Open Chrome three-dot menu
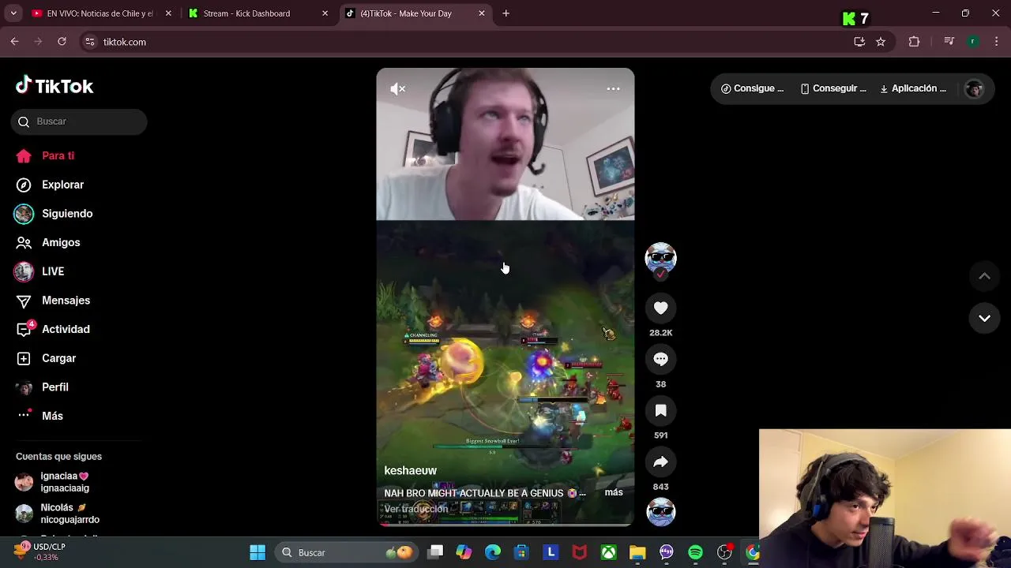1011x568 pixels. click(x=997, y=42)
